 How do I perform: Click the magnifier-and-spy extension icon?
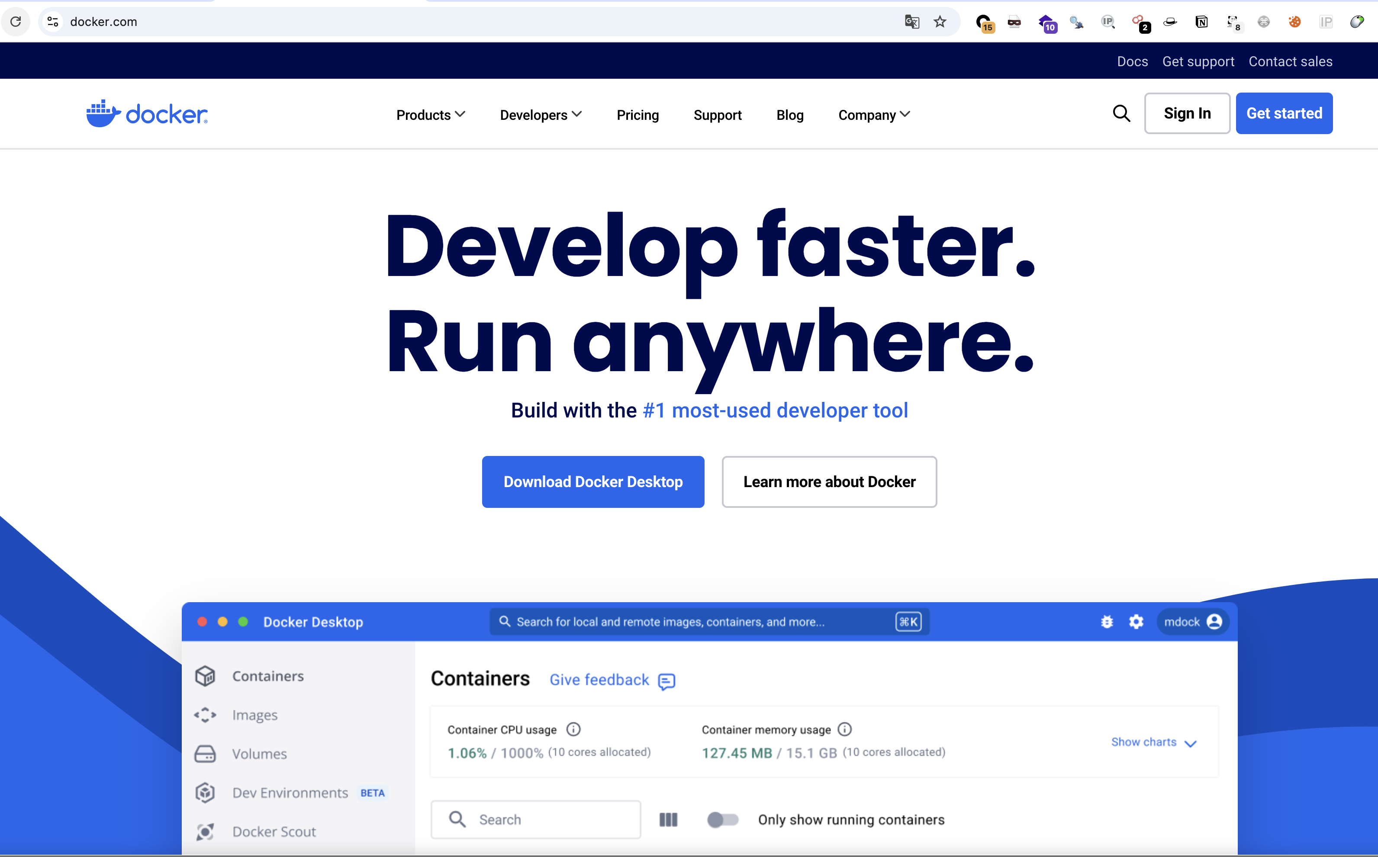coord(1076,22)
